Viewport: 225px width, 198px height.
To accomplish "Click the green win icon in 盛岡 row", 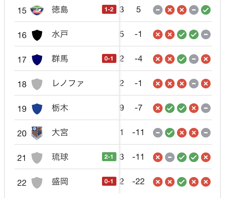I will tap(182, 181).
